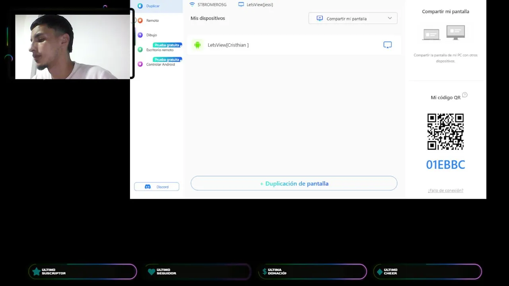Screen dimensions: 509x286
Task: Click the Duplicación de pantalla button
Action: tap(294, 184)
